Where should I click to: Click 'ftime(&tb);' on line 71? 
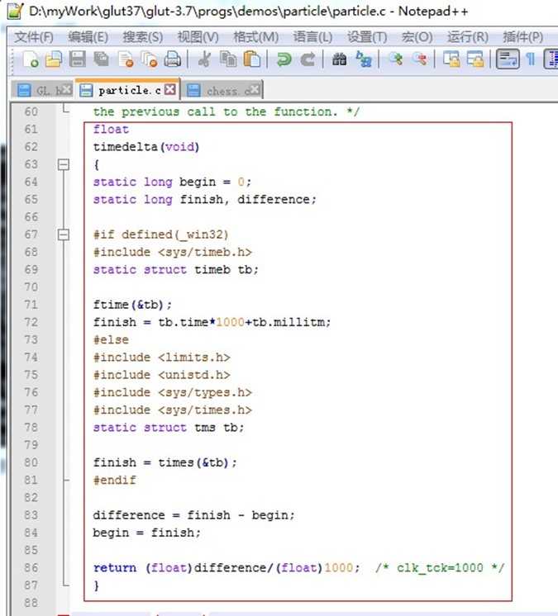pos(132,305)
